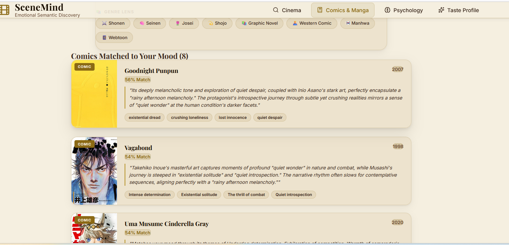Viewport: 509px width, 245px height.
Task: Toggle the Josei genre filter
Action: coord(184,23)
